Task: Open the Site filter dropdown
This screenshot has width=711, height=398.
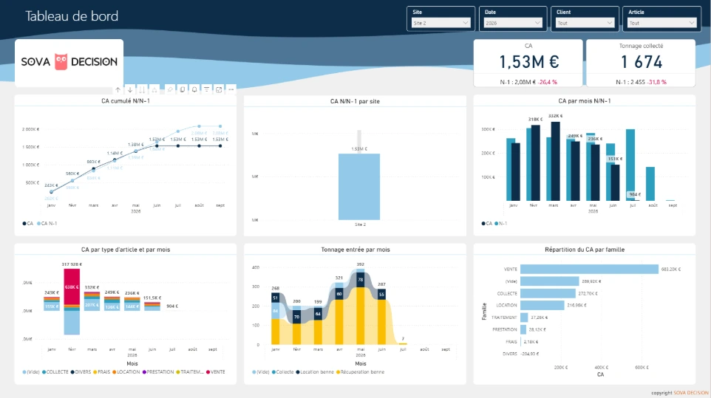Action: 440,23
